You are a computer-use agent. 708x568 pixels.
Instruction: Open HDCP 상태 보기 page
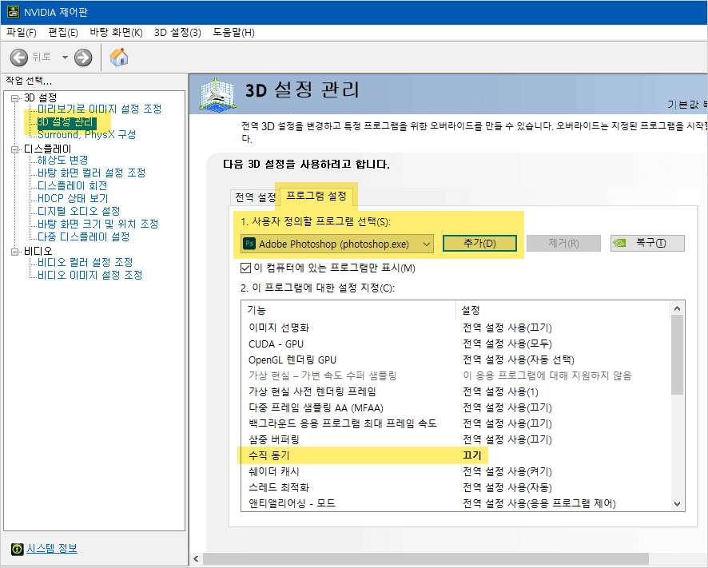coord(73,198)
